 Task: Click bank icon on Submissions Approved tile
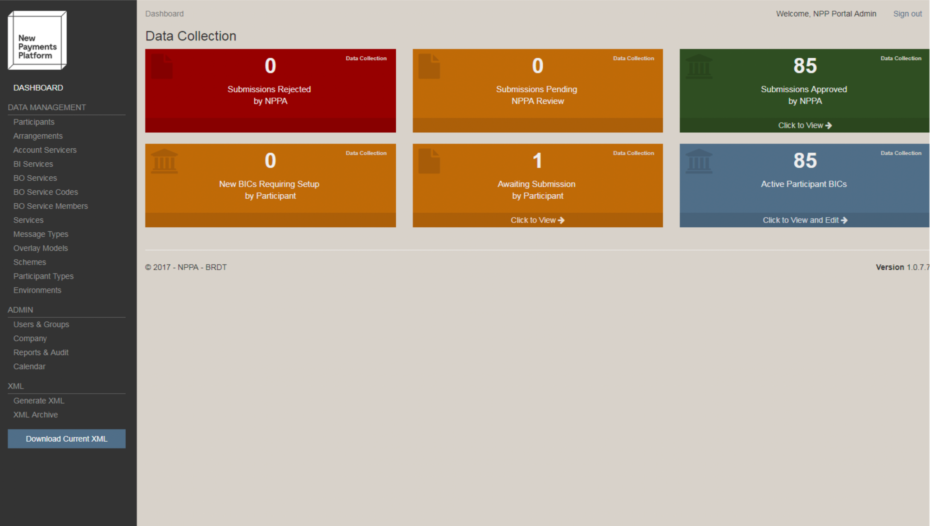[x=699, y=67]
